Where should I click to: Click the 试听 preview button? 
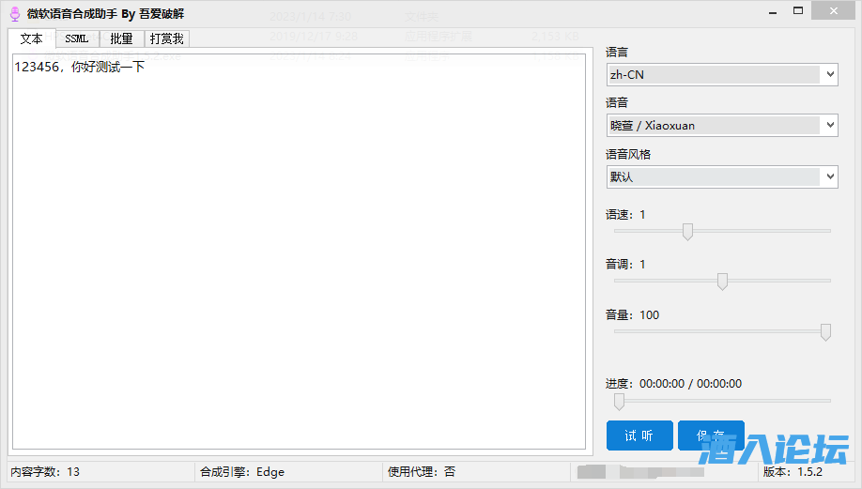(x=639, y=436)
